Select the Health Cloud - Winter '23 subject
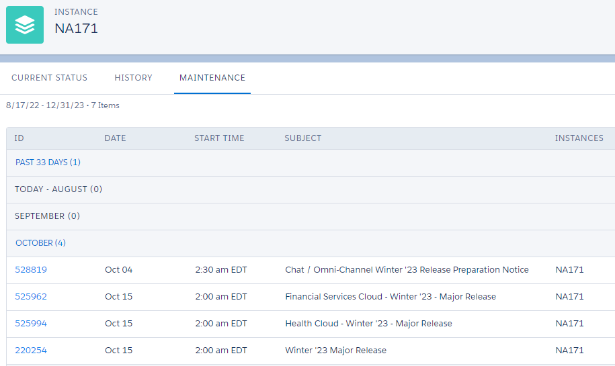Image resolution: width=615 pixels, height=366 pixels. 368,323
